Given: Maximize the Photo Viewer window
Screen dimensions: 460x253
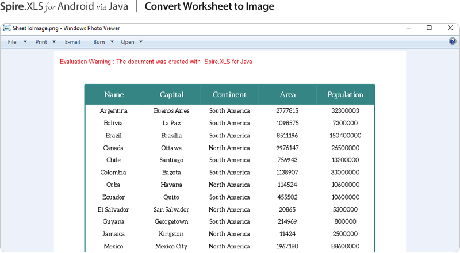Looking at the screenshot, I should [x=429, y=28].
